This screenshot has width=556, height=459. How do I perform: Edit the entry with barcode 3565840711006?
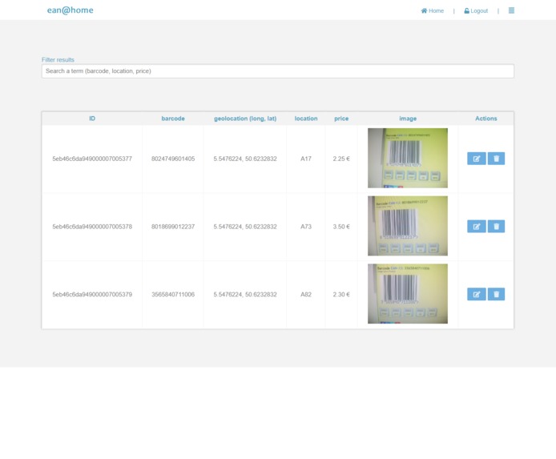point(476,294)
